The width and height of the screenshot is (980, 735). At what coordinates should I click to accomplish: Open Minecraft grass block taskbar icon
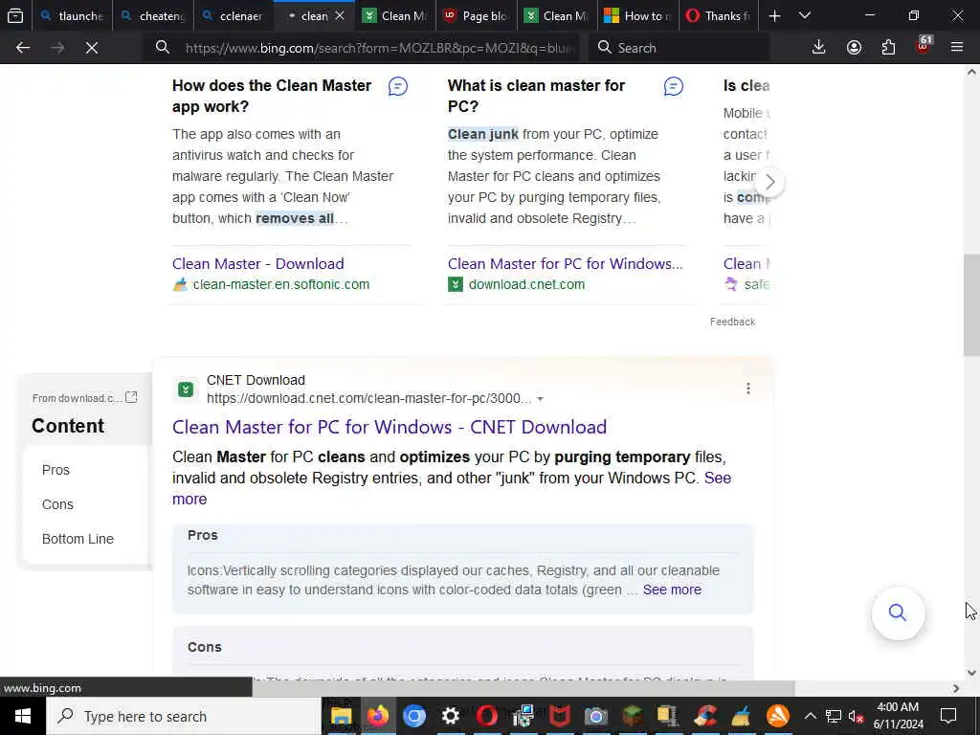(x=632, y=716)
